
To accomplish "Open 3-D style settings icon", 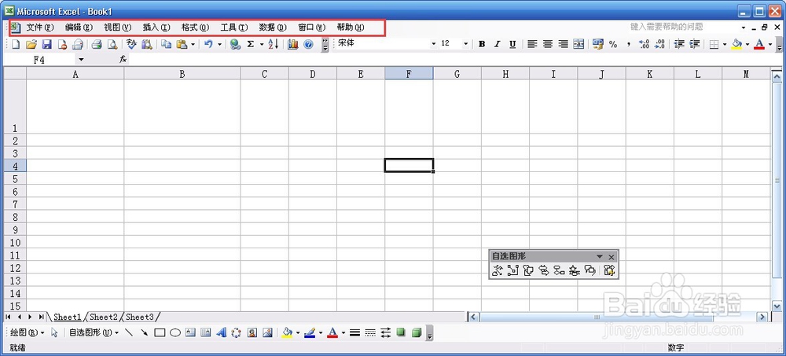I will click(x=416, y=332).
